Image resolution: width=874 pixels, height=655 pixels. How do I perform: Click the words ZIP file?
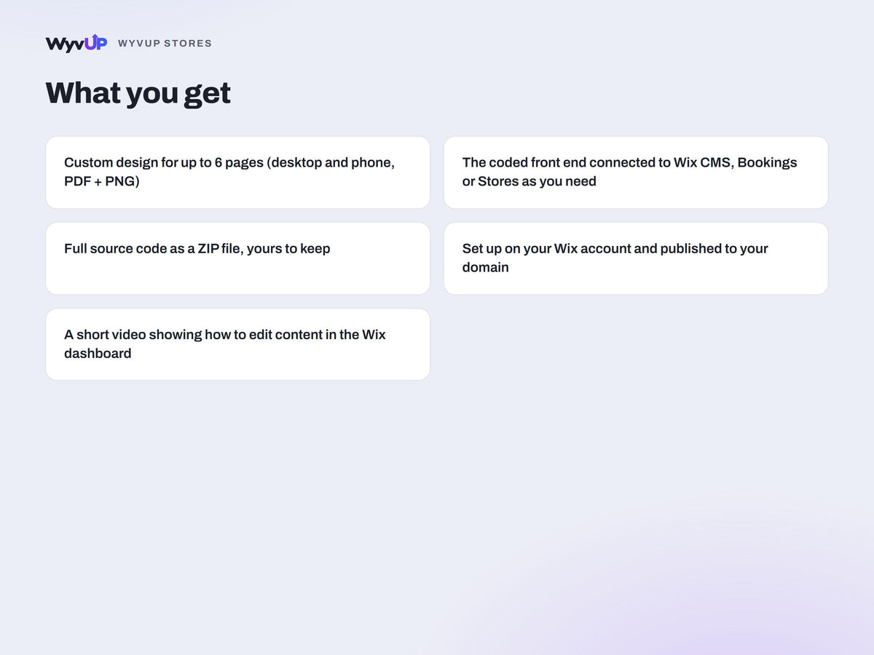pos(221,249)
